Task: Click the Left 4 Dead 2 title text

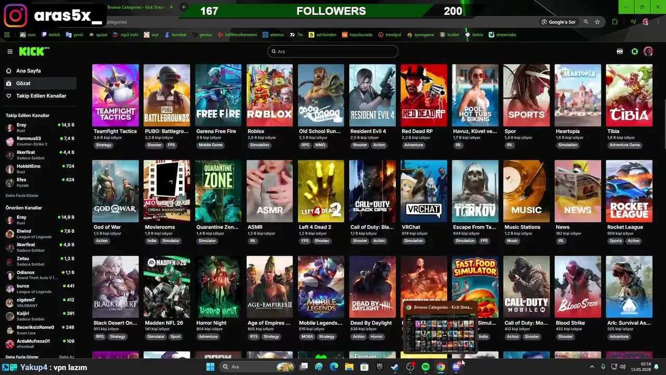Action: click(x=315, y=227)
